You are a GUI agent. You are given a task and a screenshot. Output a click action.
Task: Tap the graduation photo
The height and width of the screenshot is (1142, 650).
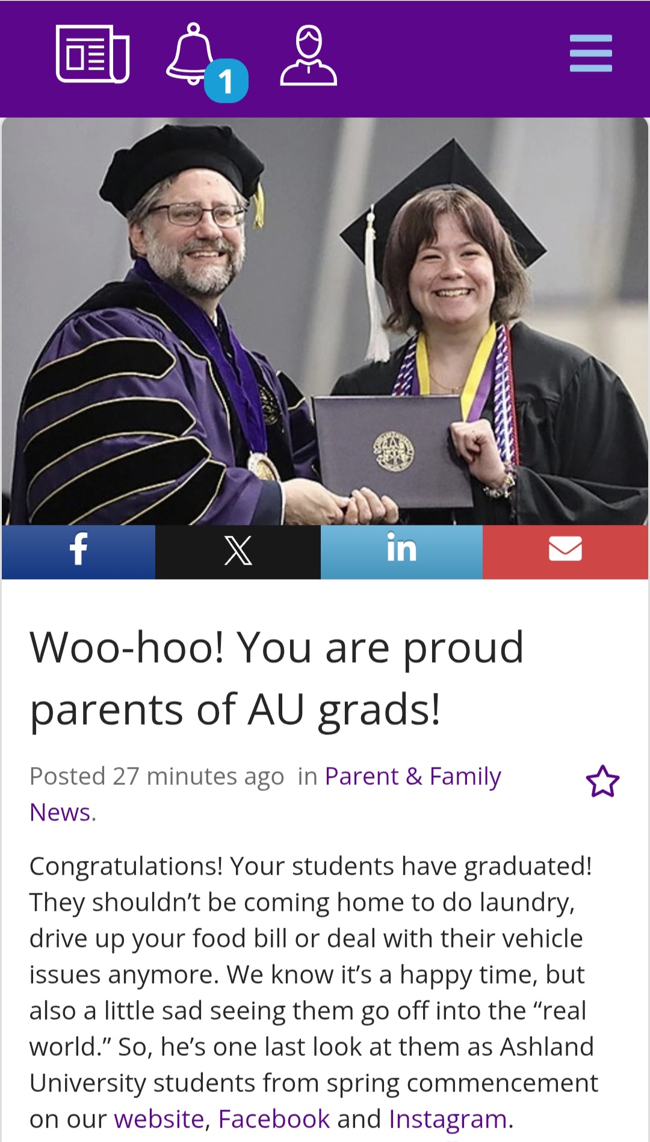(x=325, y=321)
